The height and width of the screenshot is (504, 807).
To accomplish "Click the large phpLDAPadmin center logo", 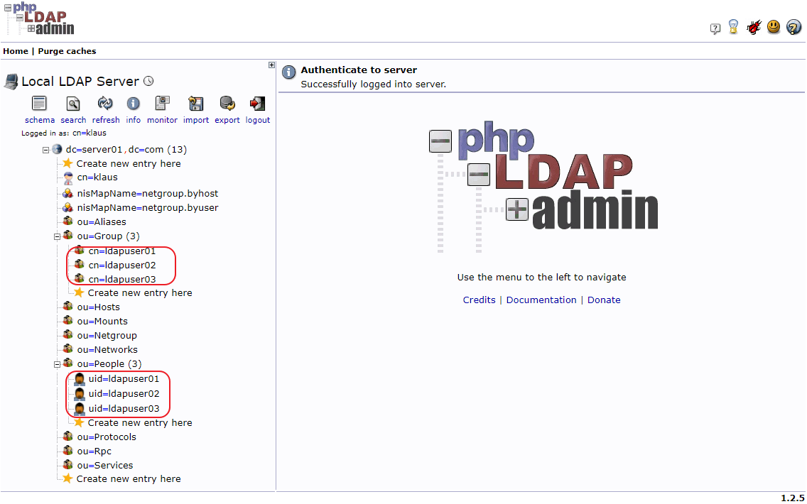I will (543, 187).
